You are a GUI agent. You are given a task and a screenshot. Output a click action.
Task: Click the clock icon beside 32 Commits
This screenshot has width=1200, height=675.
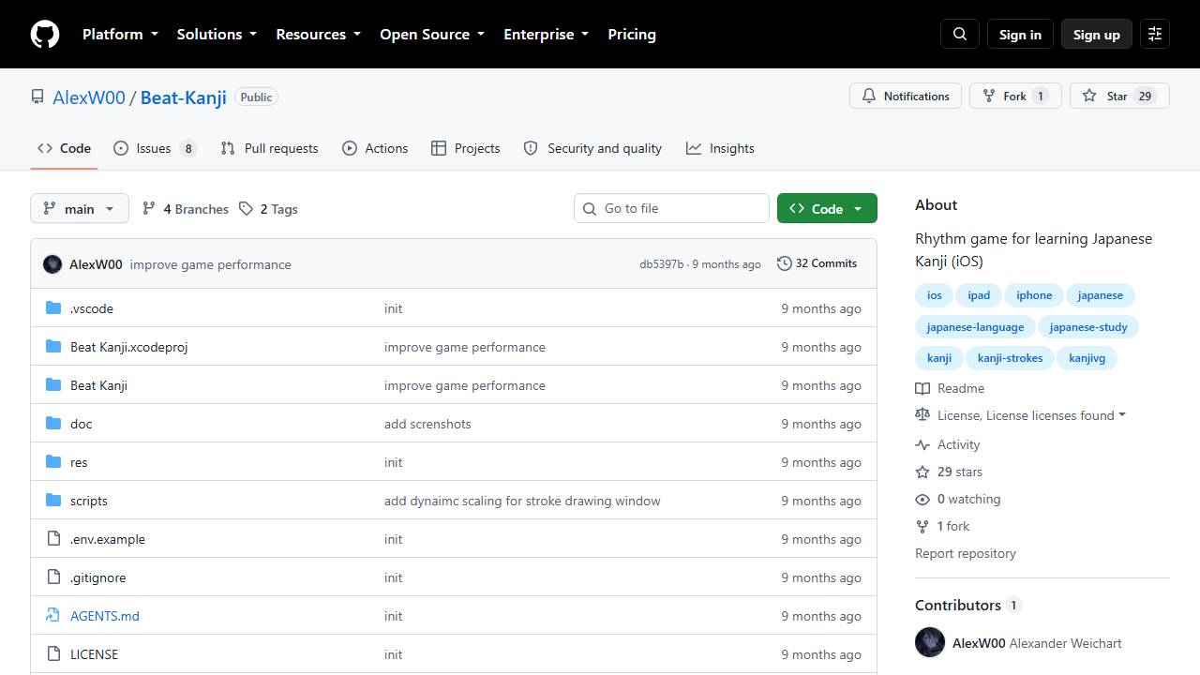tap(785, 263)
